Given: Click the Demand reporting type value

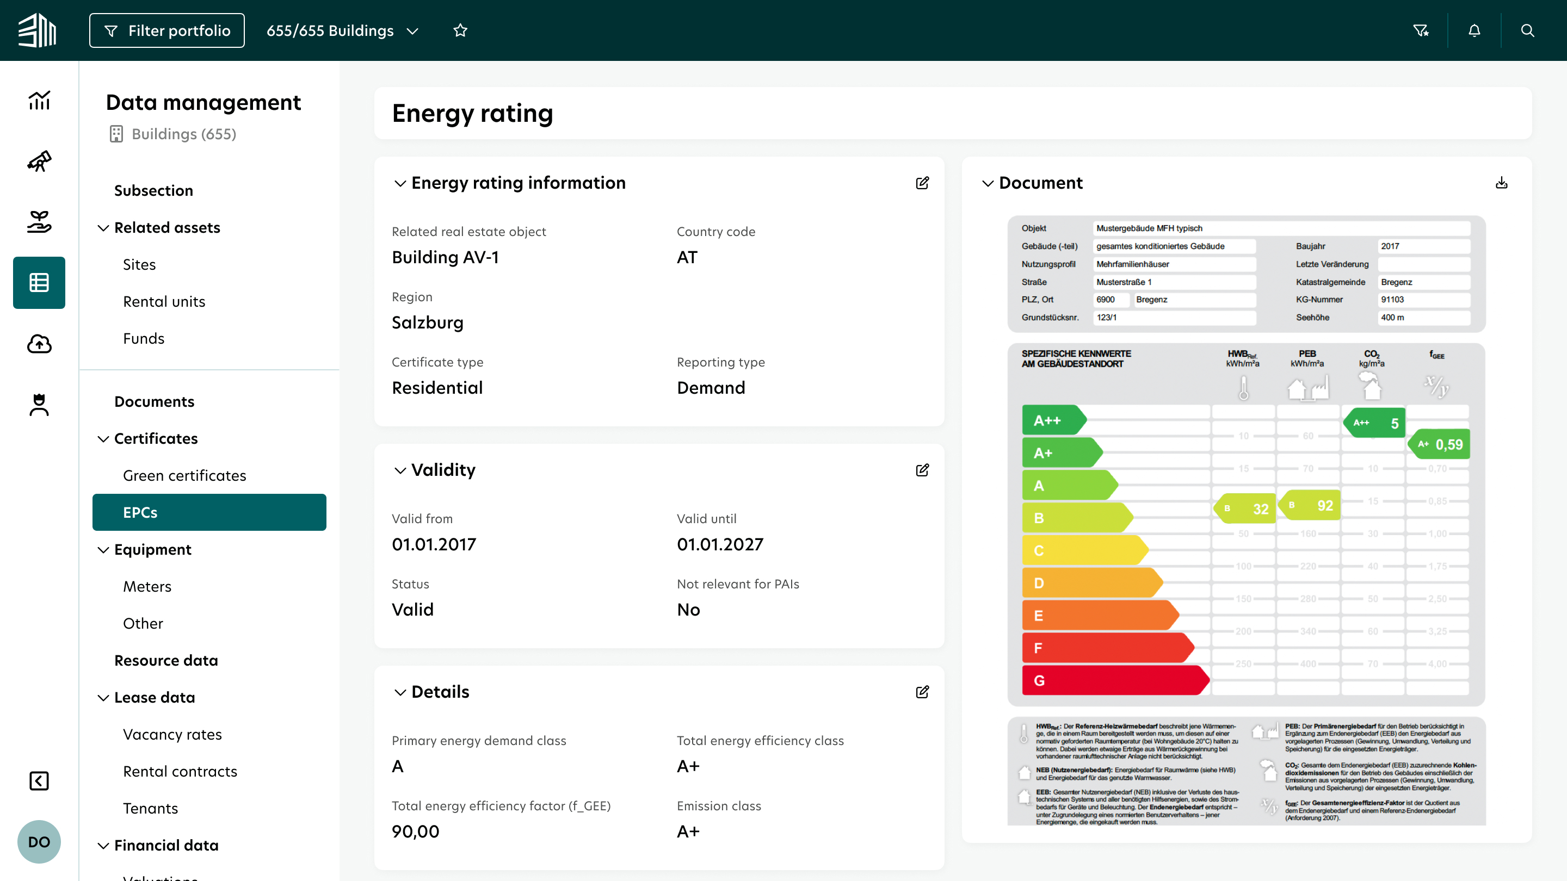Looking at the screenshot, I should (711, 388).
